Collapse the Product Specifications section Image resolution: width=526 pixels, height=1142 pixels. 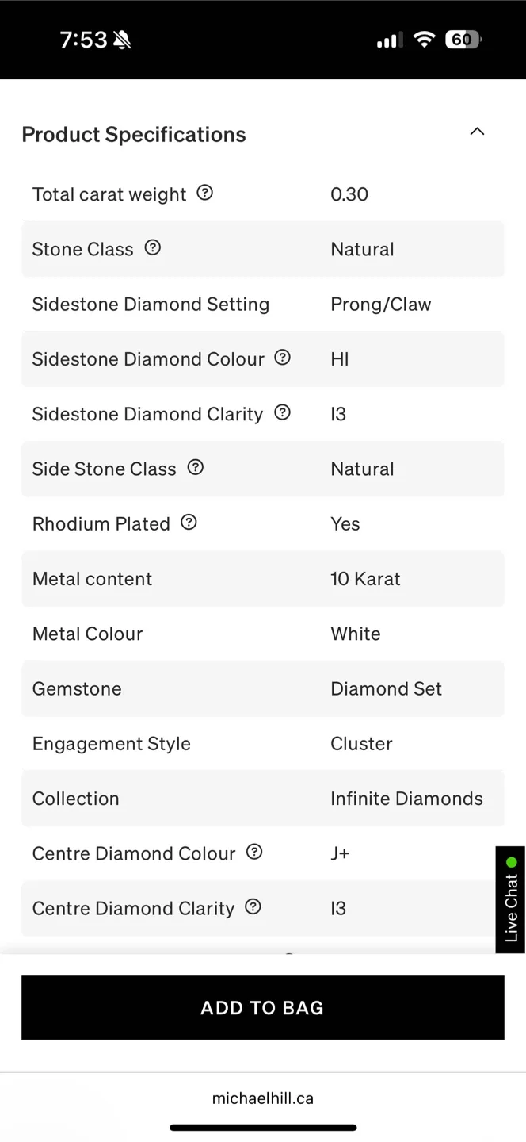(477, 132)
